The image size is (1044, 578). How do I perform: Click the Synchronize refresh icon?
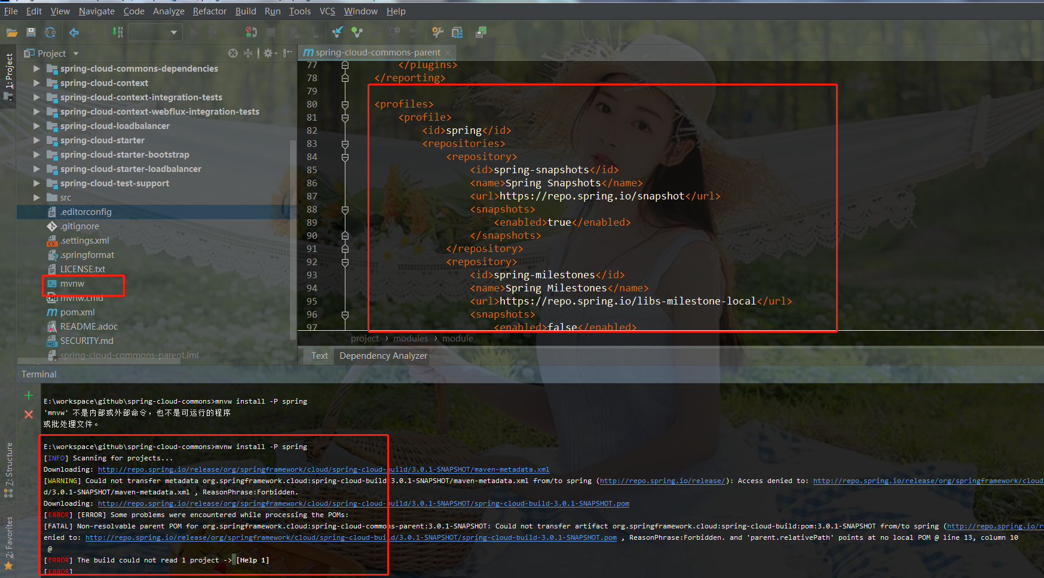(50, 32)
